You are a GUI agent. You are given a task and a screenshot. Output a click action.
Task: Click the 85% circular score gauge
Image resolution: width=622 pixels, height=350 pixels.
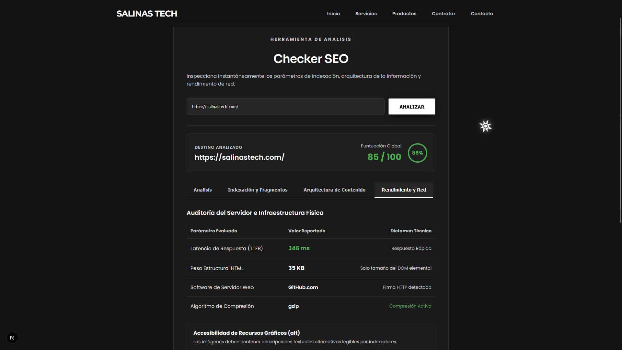point(417,153)
